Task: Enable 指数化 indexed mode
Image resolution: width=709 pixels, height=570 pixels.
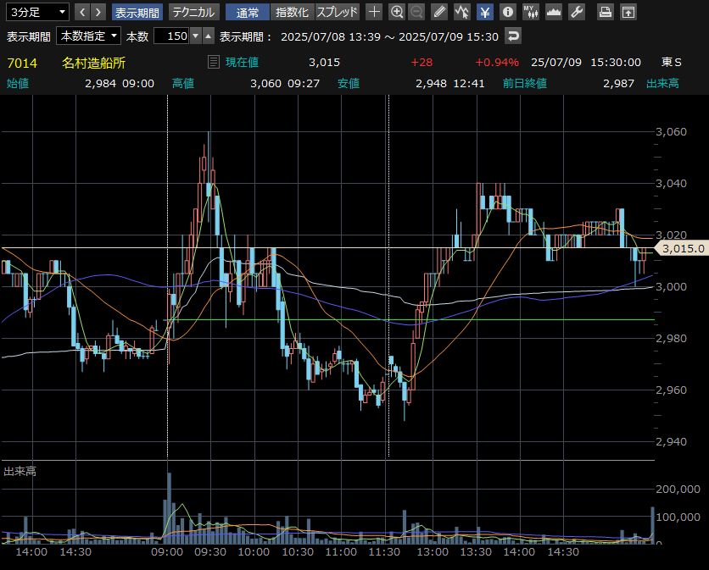Action: [293, 12]
